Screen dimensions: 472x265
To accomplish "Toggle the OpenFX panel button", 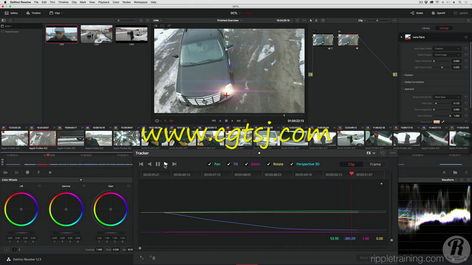I will [x=438, y=13].
